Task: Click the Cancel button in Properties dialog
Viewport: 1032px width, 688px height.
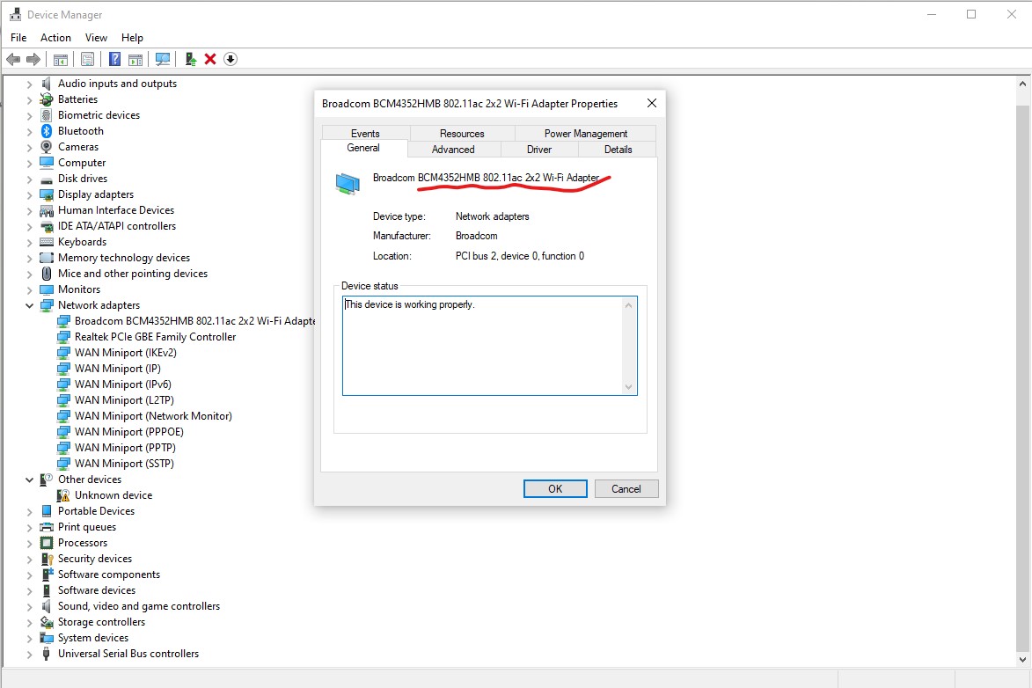Action: click(626, 488)
